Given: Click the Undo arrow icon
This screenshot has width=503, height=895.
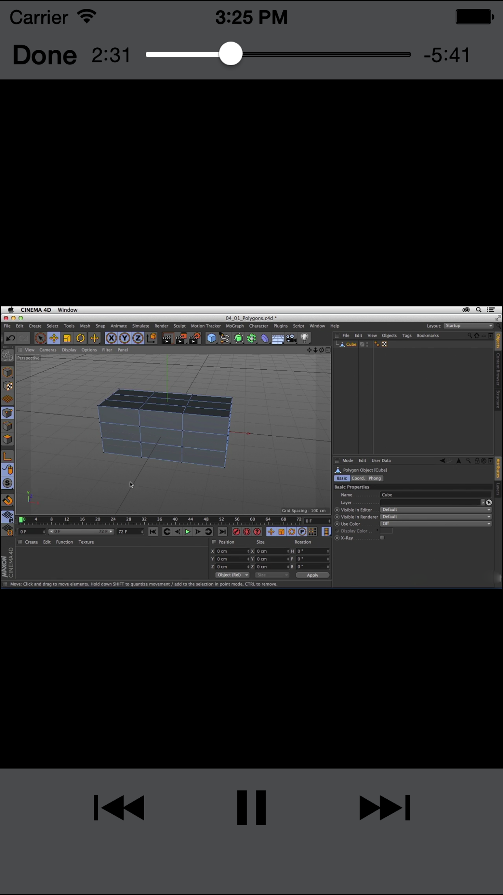Looking at the screenshot, I should tap(11, 338).
